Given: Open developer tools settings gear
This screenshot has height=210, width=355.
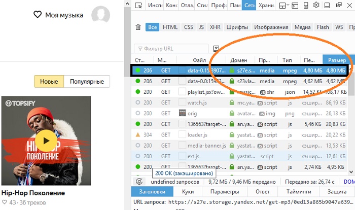Looking at the screenshot, I should tap(316, 6).
